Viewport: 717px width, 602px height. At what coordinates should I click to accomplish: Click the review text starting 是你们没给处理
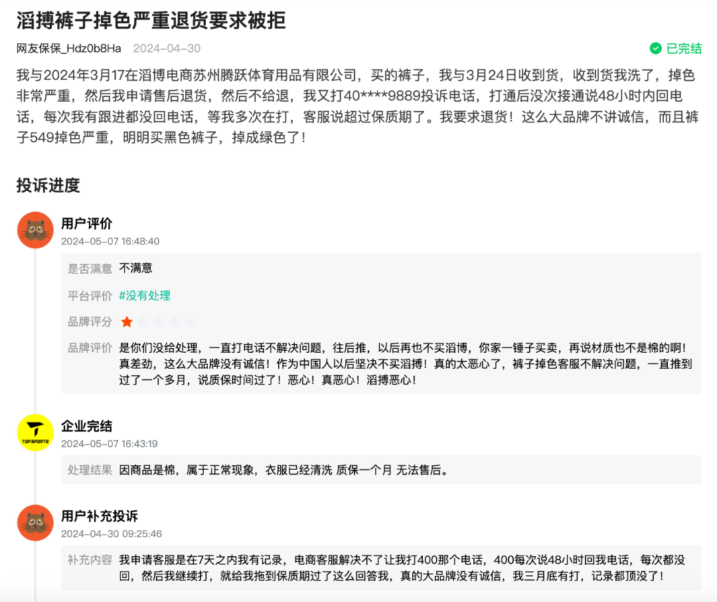(x=406, y=364)
